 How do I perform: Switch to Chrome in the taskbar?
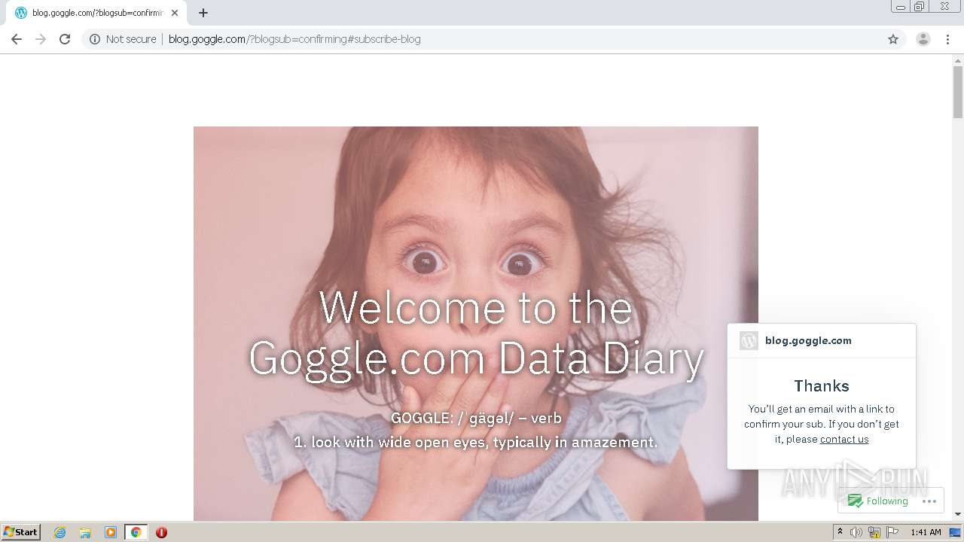136,532
